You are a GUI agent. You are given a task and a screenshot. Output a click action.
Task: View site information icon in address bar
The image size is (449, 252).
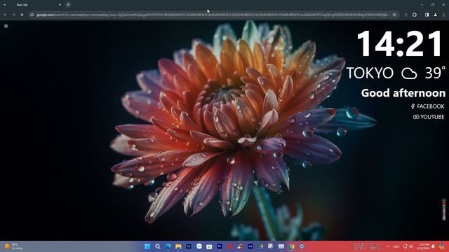pos(32,15)
